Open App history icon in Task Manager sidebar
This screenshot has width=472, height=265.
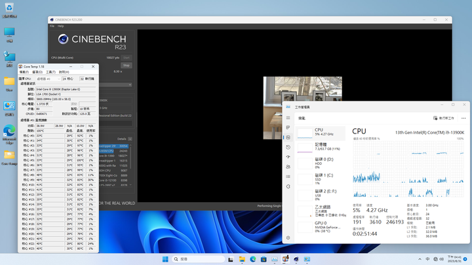tap(288, 147)
